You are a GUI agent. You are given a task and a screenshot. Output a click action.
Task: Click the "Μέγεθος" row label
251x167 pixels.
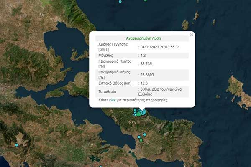click(105, 55)
